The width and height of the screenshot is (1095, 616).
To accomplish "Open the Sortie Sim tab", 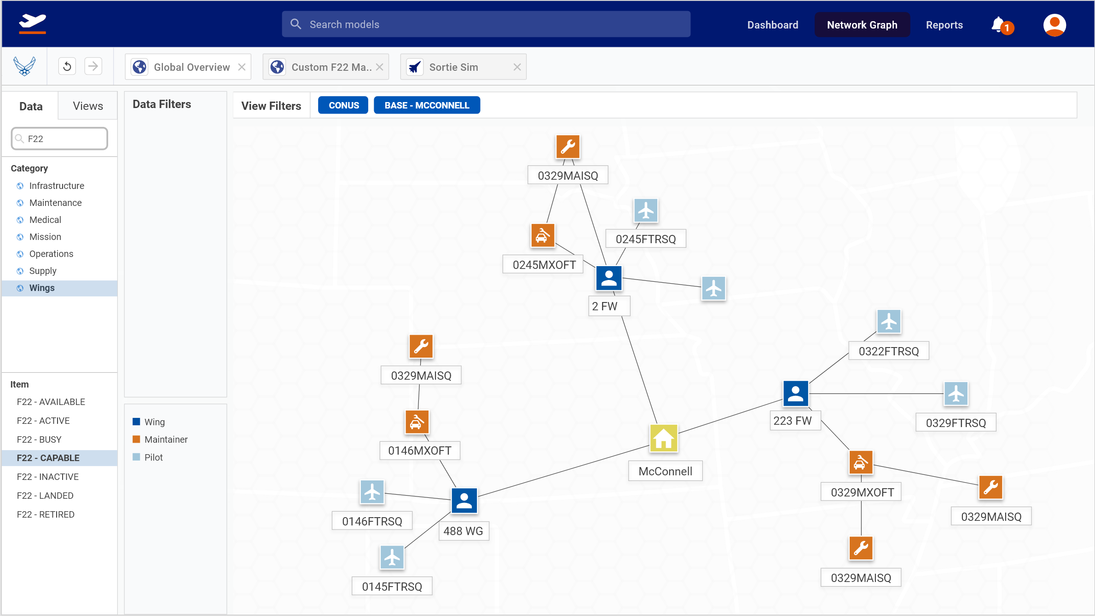I will 453,67.
